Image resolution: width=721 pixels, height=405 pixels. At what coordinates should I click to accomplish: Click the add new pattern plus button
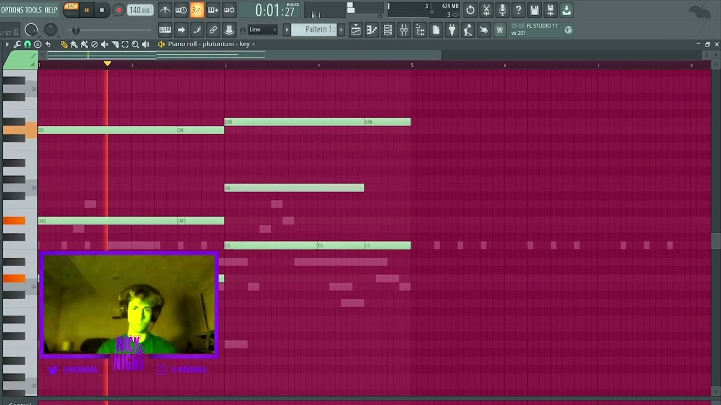tap(341, 30)
